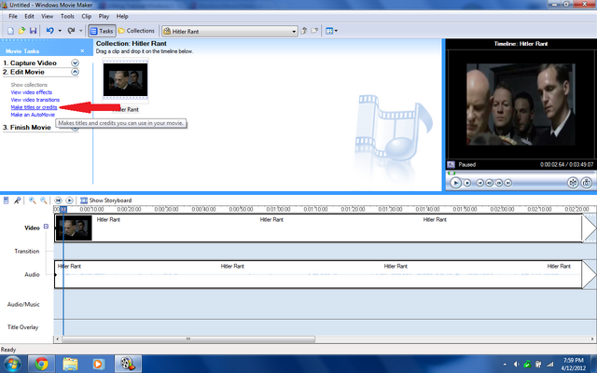Play the timeline from toolbar
597x373 pixels.
click(x=69, y=200)
